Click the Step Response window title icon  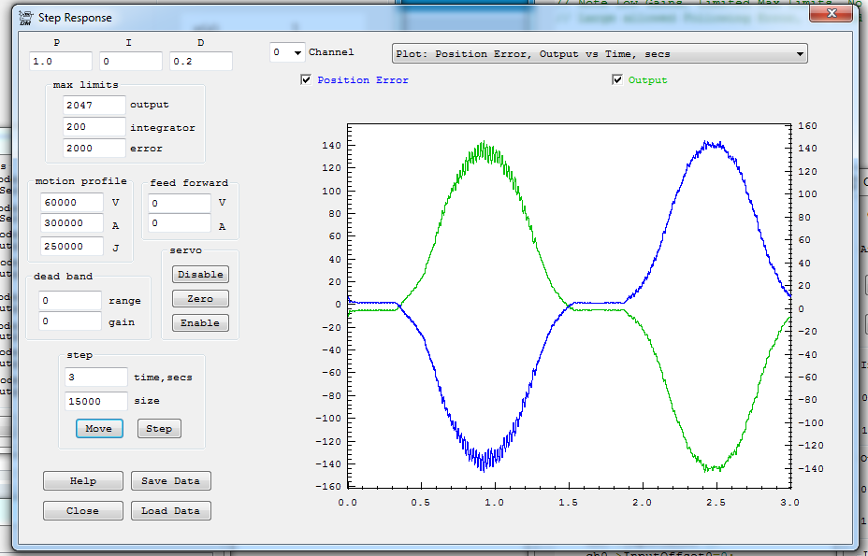(x=25, y=17)
